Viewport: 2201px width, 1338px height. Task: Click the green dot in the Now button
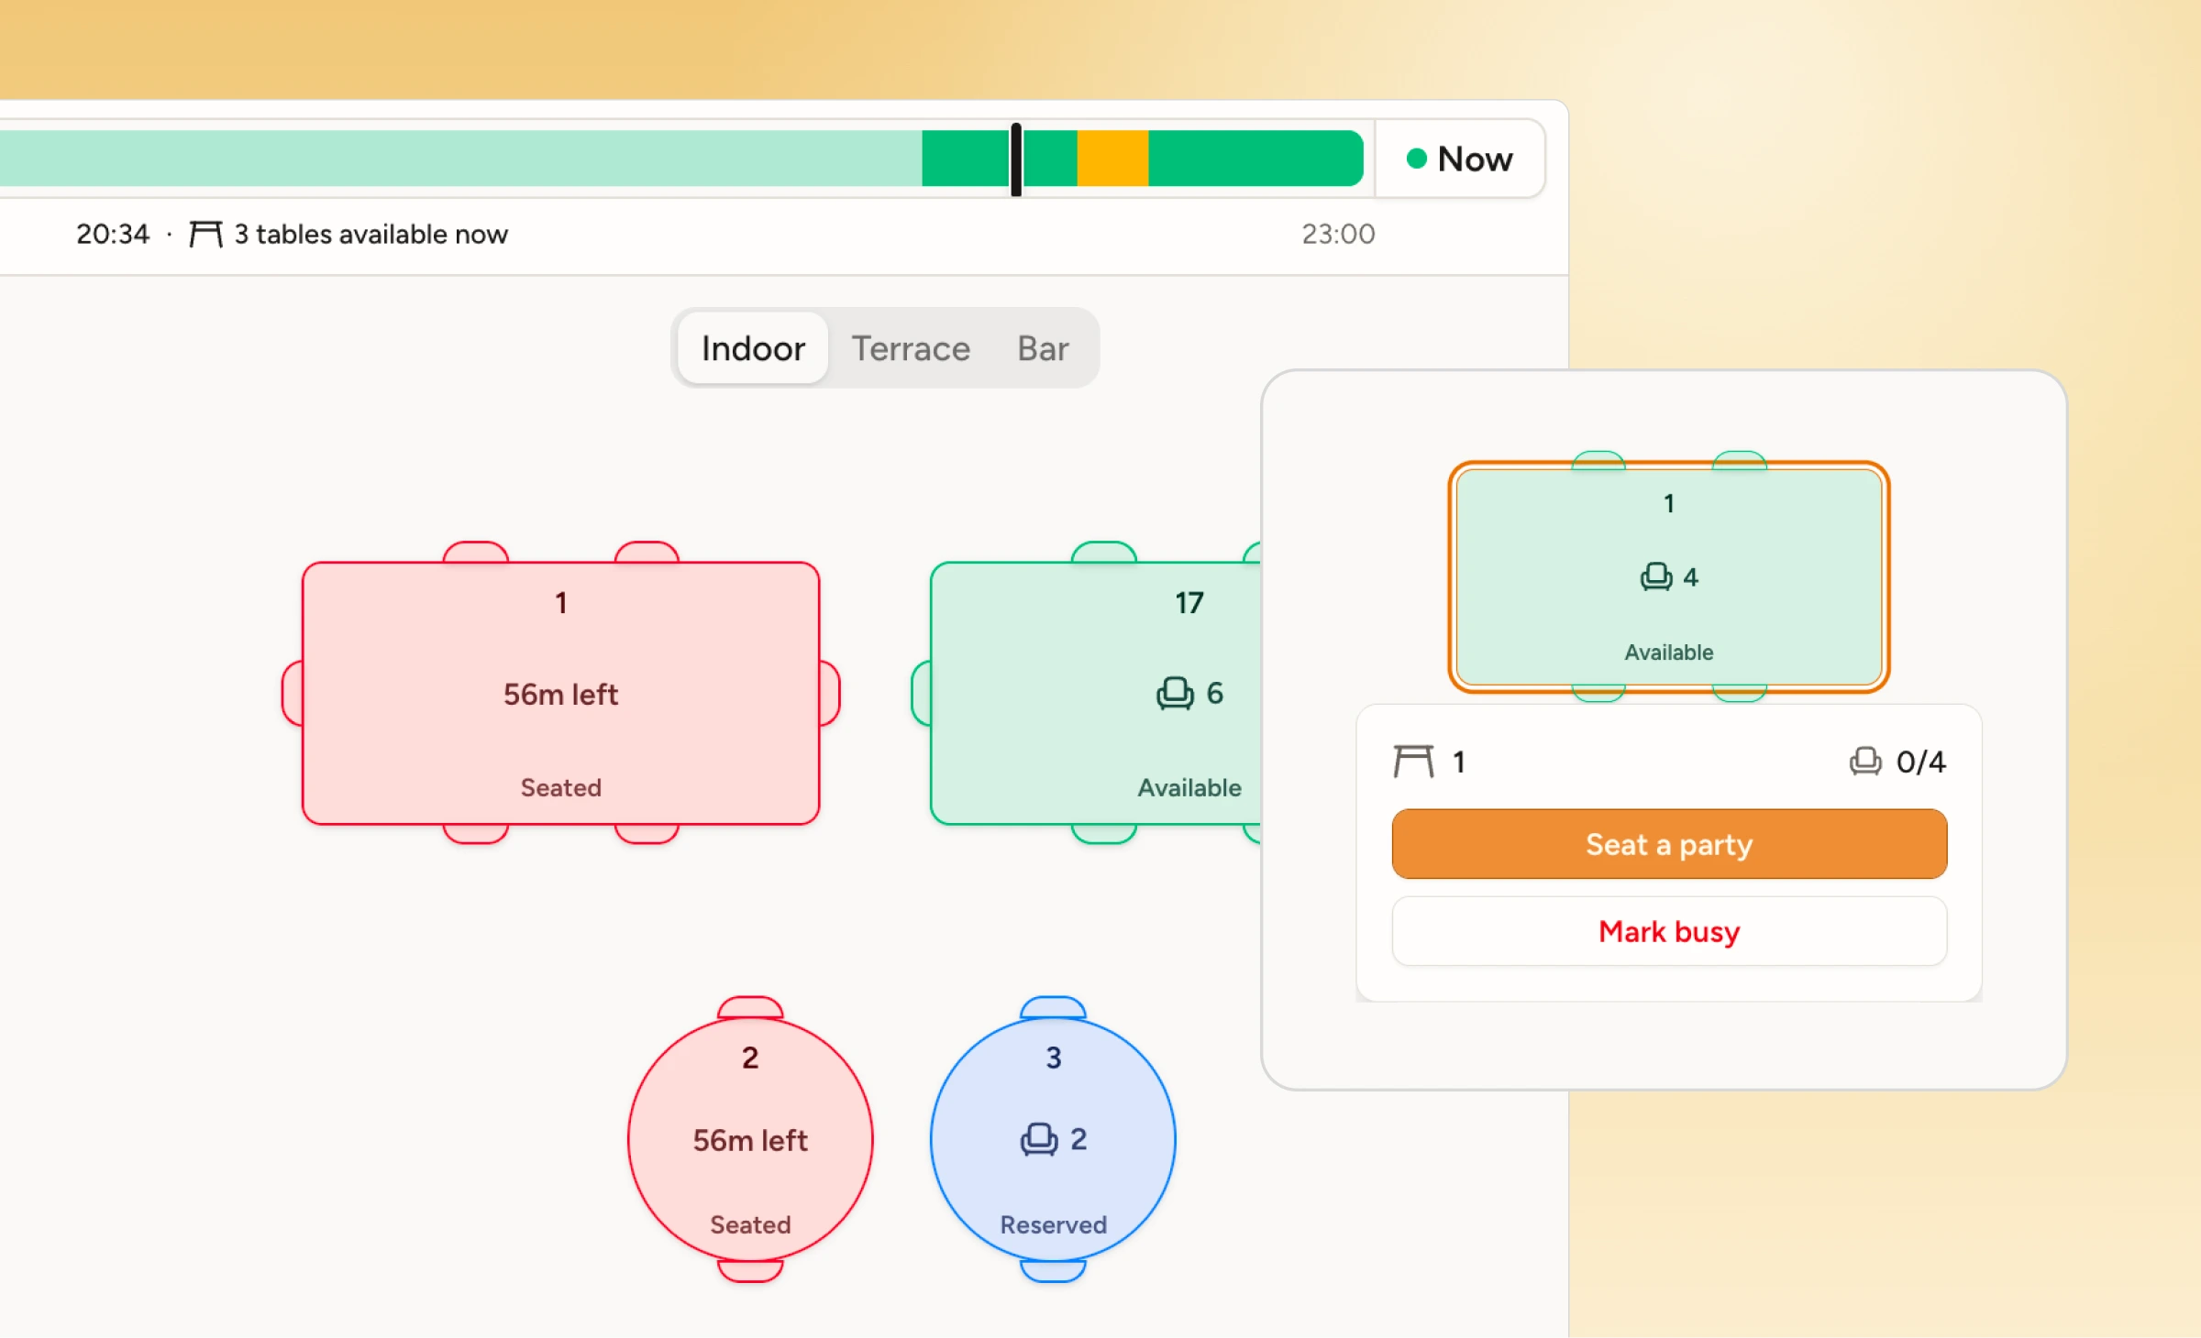(x=1417, y=159)
